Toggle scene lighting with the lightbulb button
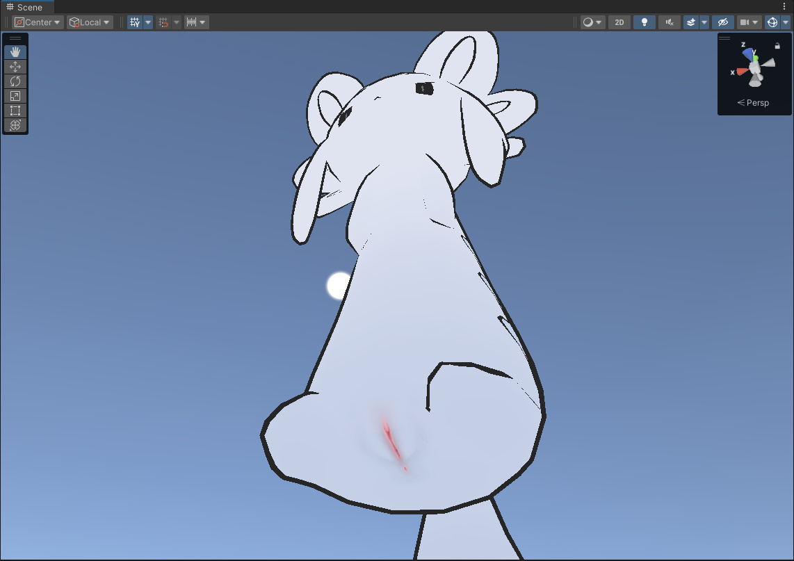 click(x=645, y=22)
